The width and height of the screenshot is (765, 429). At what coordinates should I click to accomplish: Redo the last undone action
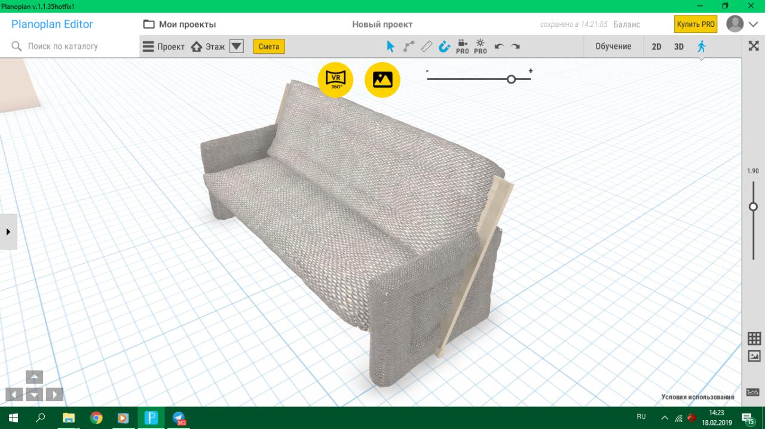point(515,47)
